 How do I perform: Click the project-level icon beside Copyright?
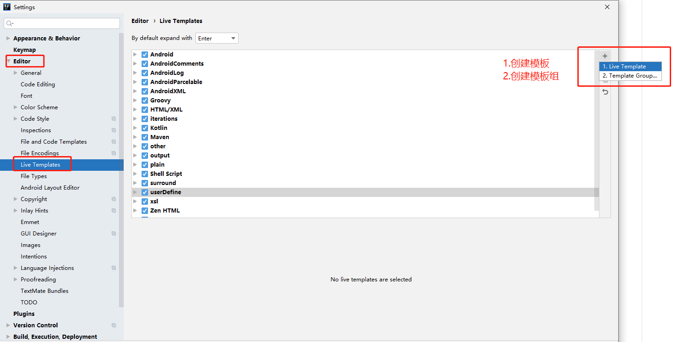[114, 199]
